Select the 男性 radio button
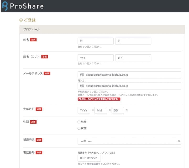189x168 pixels. pos(79,122)
